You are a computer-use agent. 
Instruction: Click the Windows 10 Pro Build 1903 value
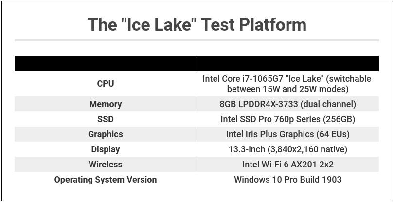[x=287, y=180]
